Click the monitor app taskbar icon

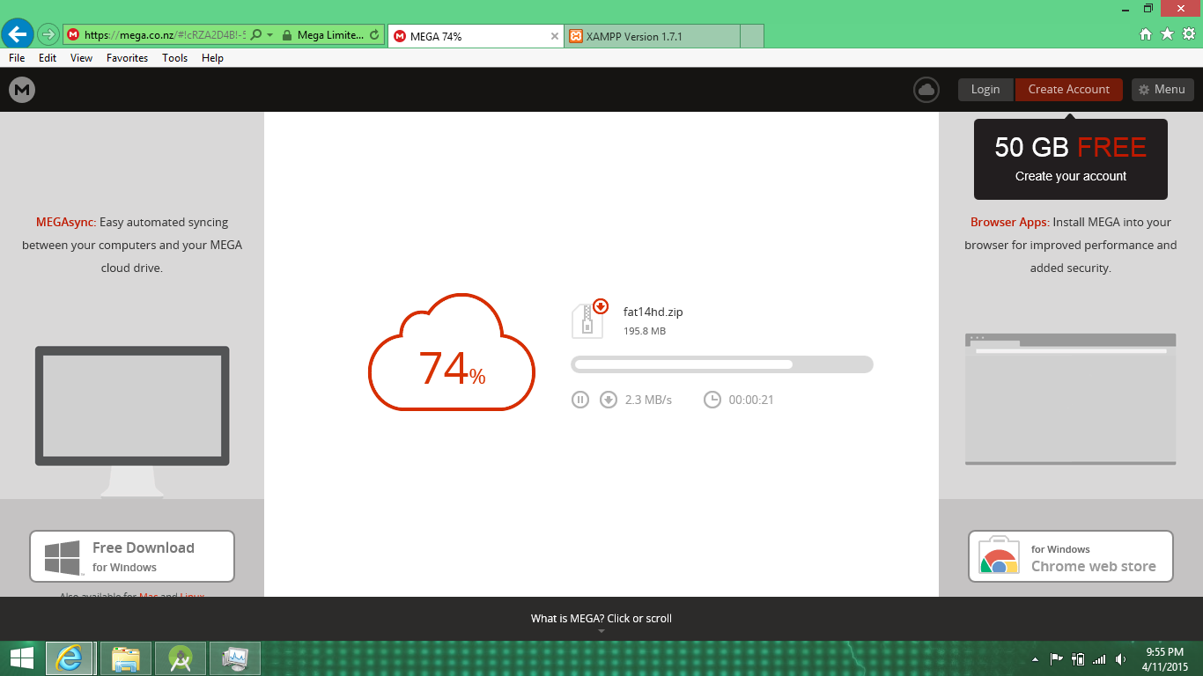[235, 658]
